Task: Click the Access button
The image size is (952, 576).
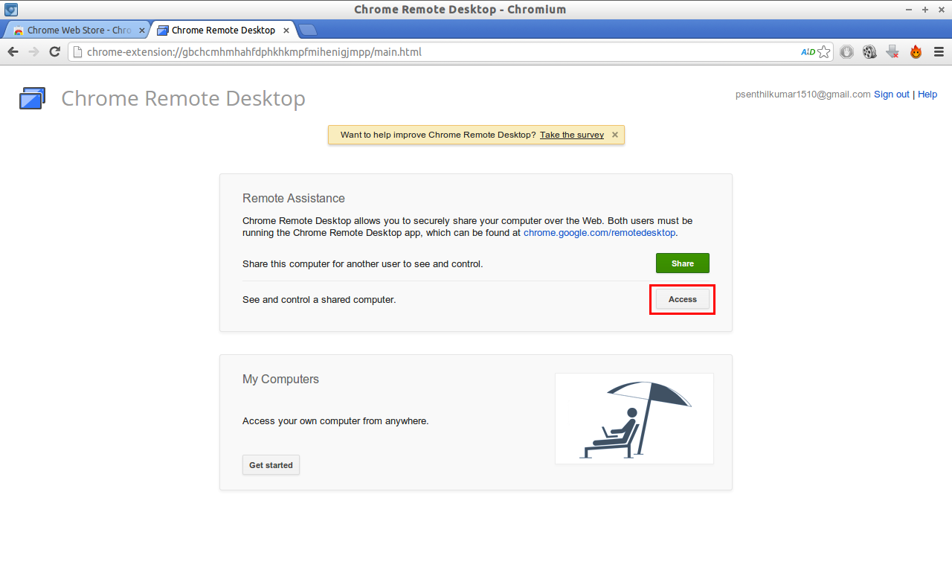Action: 683,299
